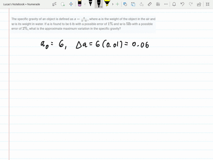213x160 pixels.
Task: Select the yellow highlighter
Action: [107, 3]
